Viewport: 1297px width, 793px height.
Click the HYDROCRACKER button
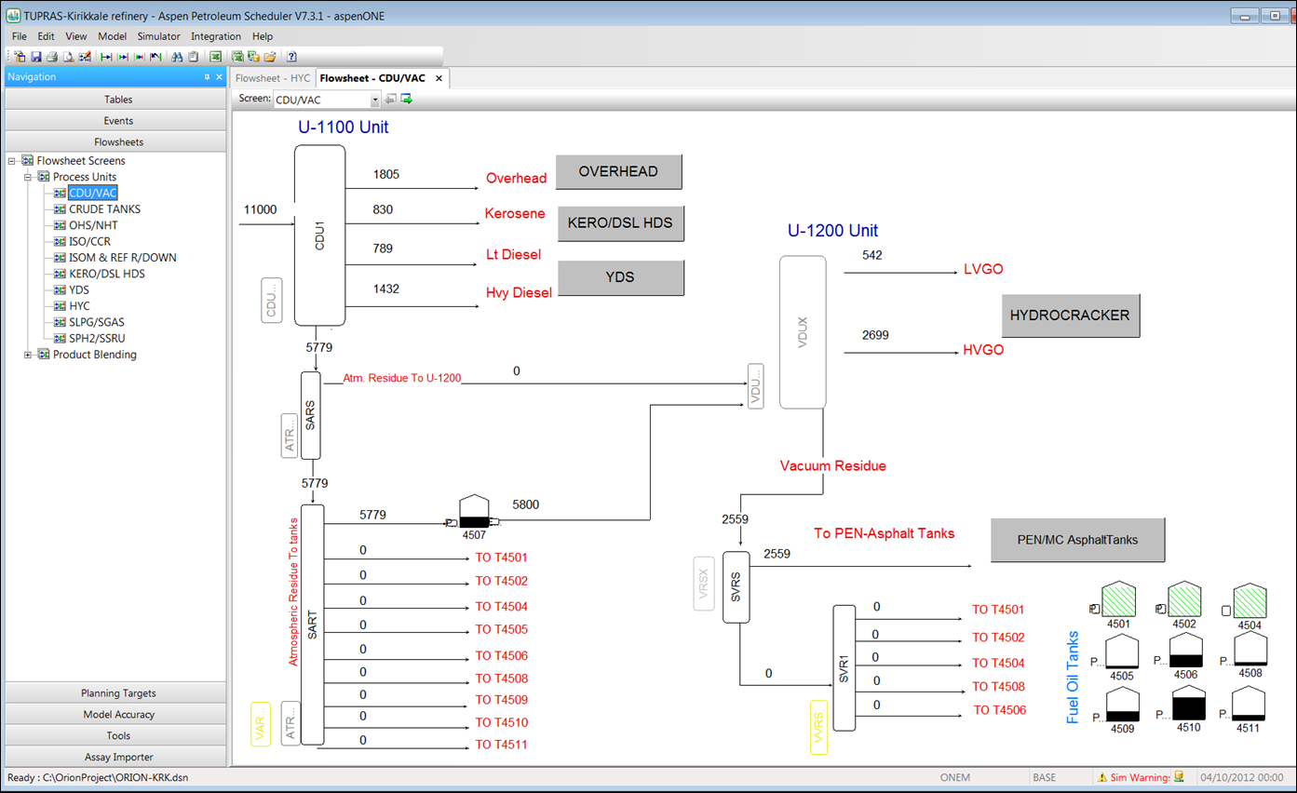coord(1070,316)
